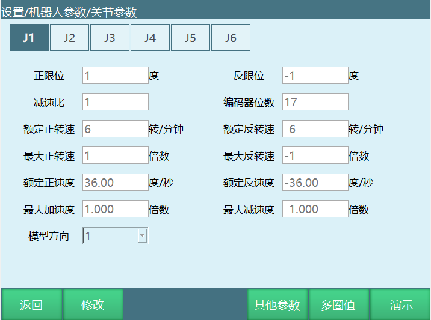The width and height of the screenshot is (431, 320).
Task: Open 其他参数 settings
Action: coord(277,305)
